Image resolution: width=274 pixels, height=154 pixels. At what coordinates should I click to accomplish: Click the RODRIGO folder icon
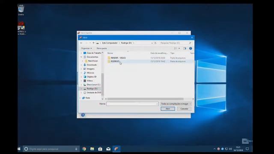[x=109, y=62]
